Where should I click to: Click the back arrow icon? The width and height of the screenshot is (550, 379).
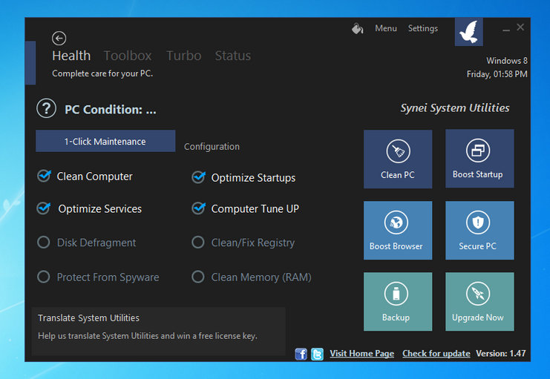click(x=59, y=39)
